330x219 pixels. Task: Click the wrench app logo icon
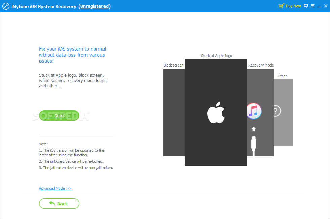click(6, 6)
